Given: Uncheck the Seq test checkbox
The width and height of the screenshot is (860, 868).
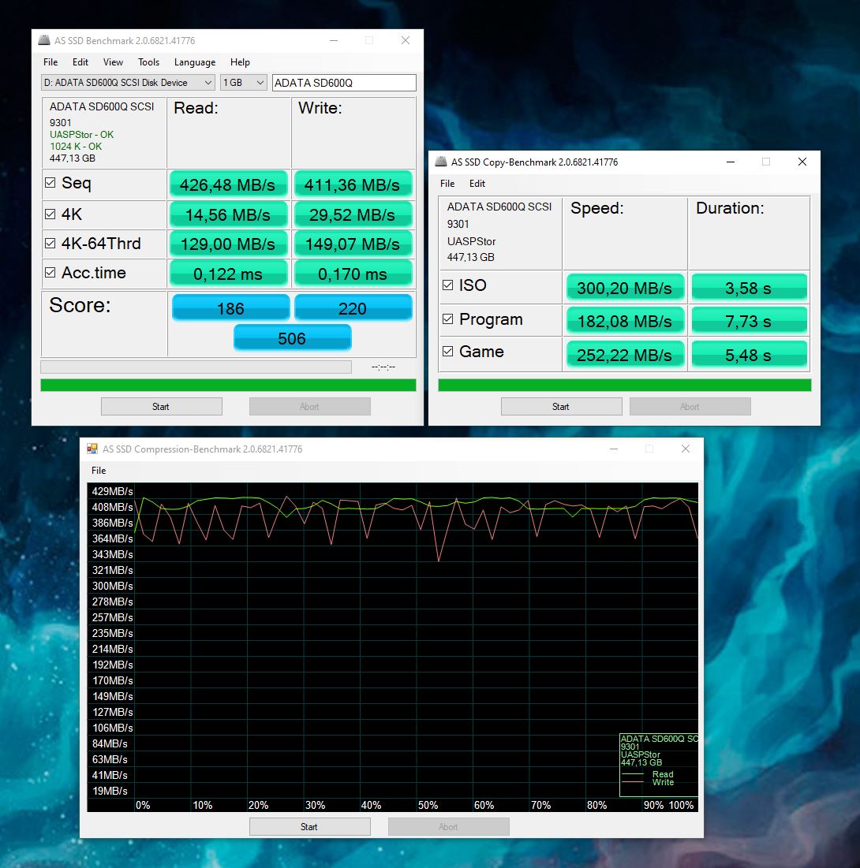Looking at the screenshot, I should 50,183.
